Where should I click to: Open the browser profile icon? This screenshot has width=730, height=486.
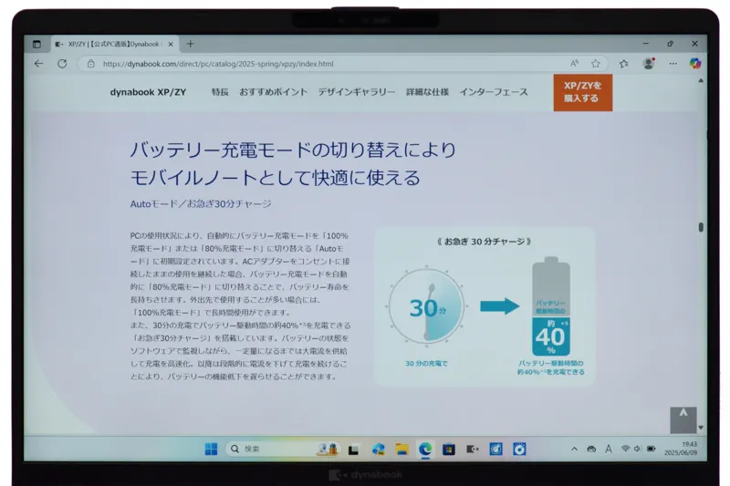(649, 63)
